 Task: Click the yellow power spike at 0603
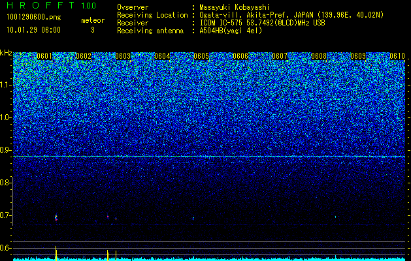tap(116, 256)
